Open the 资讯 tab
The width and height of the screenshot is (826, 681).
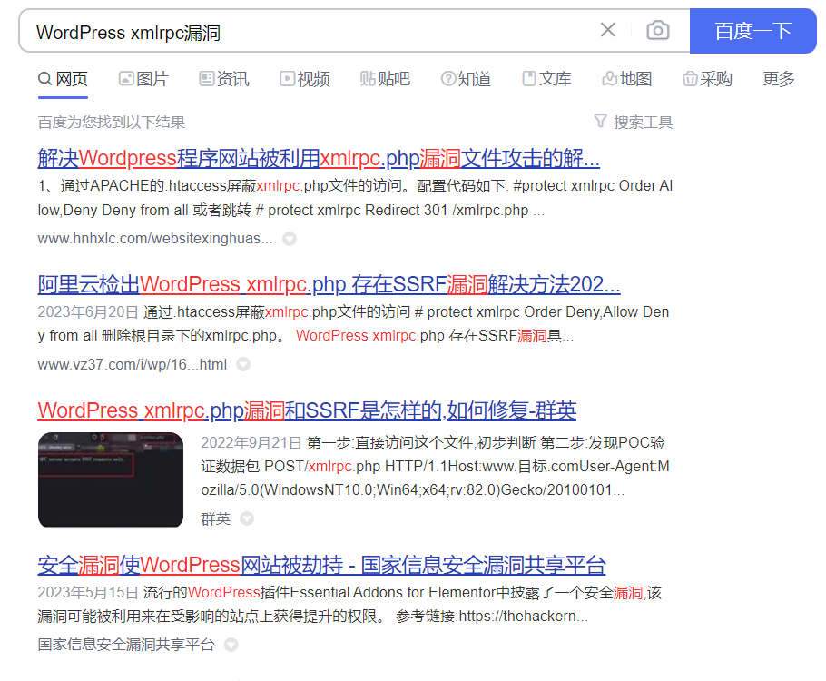point(224,79)
